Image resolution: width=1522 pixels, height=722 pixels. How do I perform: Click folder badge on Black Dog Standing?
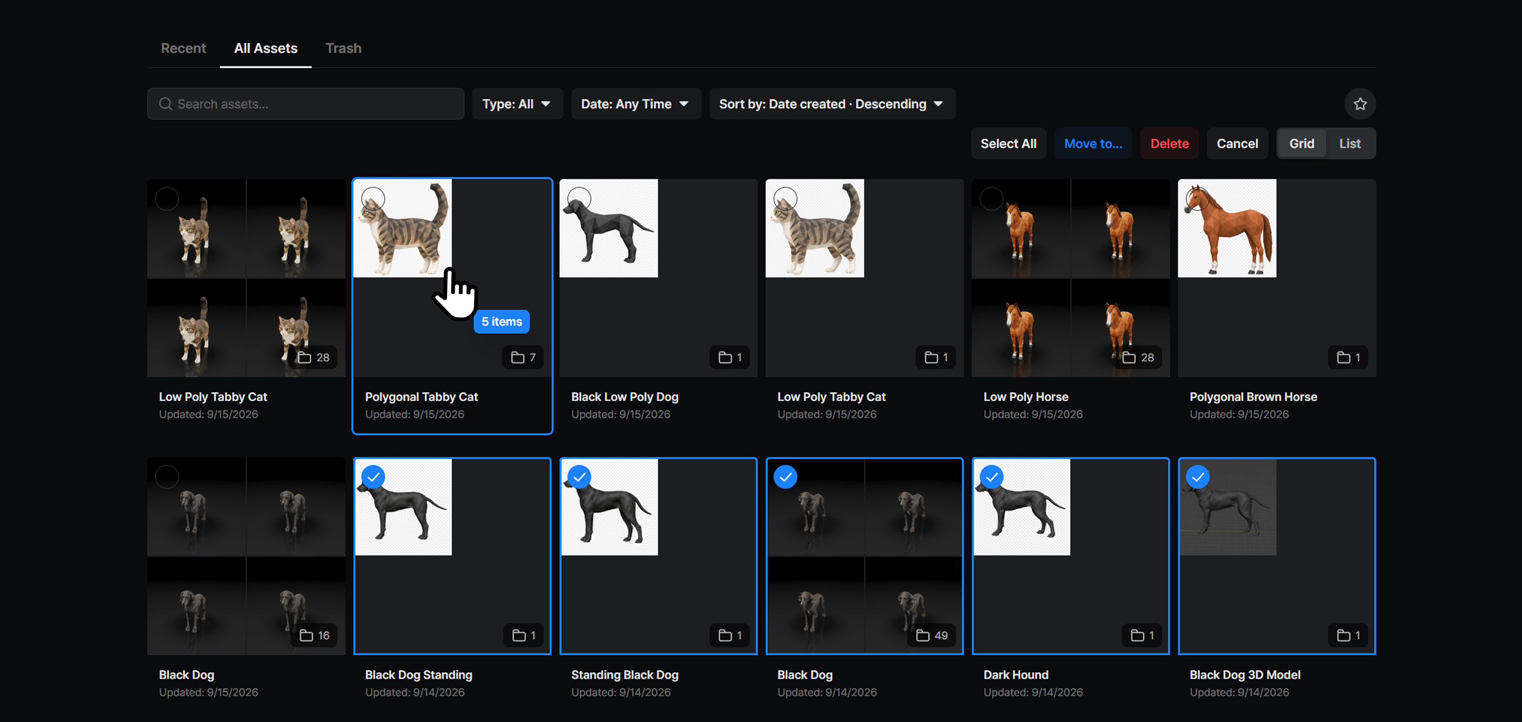[x=523, y=635]
